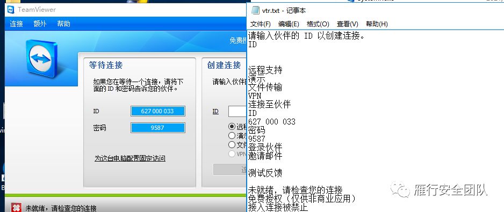The image size is (504, 212).
Task: Click the greyed-out connect button
Action: (230, 169)
